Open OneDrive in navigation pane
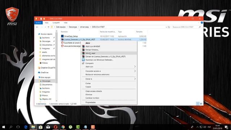Screen dimensions: 231x130 pyautogui.click(x=44, y=73)
